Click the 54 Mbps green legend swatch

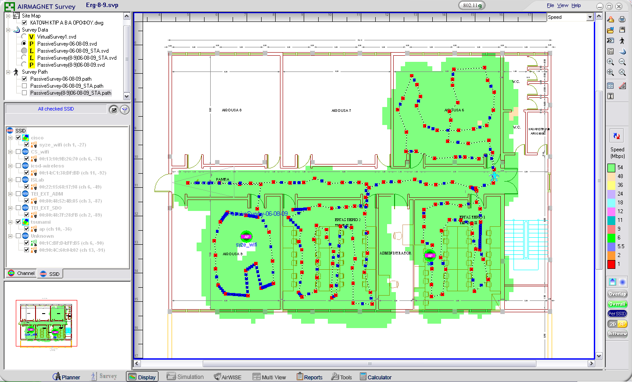click(x=611, y=168)
